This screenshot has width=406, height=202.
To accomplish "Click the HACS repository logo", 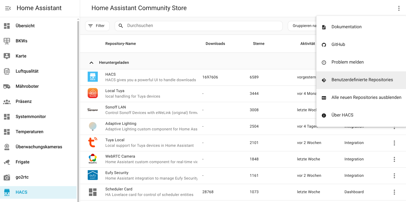I will coord(93,77).
